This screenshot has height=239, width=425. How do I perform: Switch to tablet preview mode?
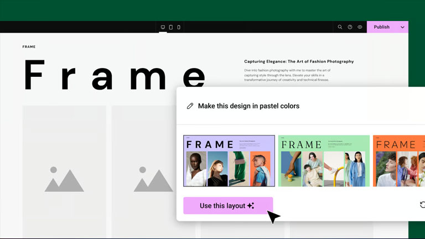[x=170, y=27]
